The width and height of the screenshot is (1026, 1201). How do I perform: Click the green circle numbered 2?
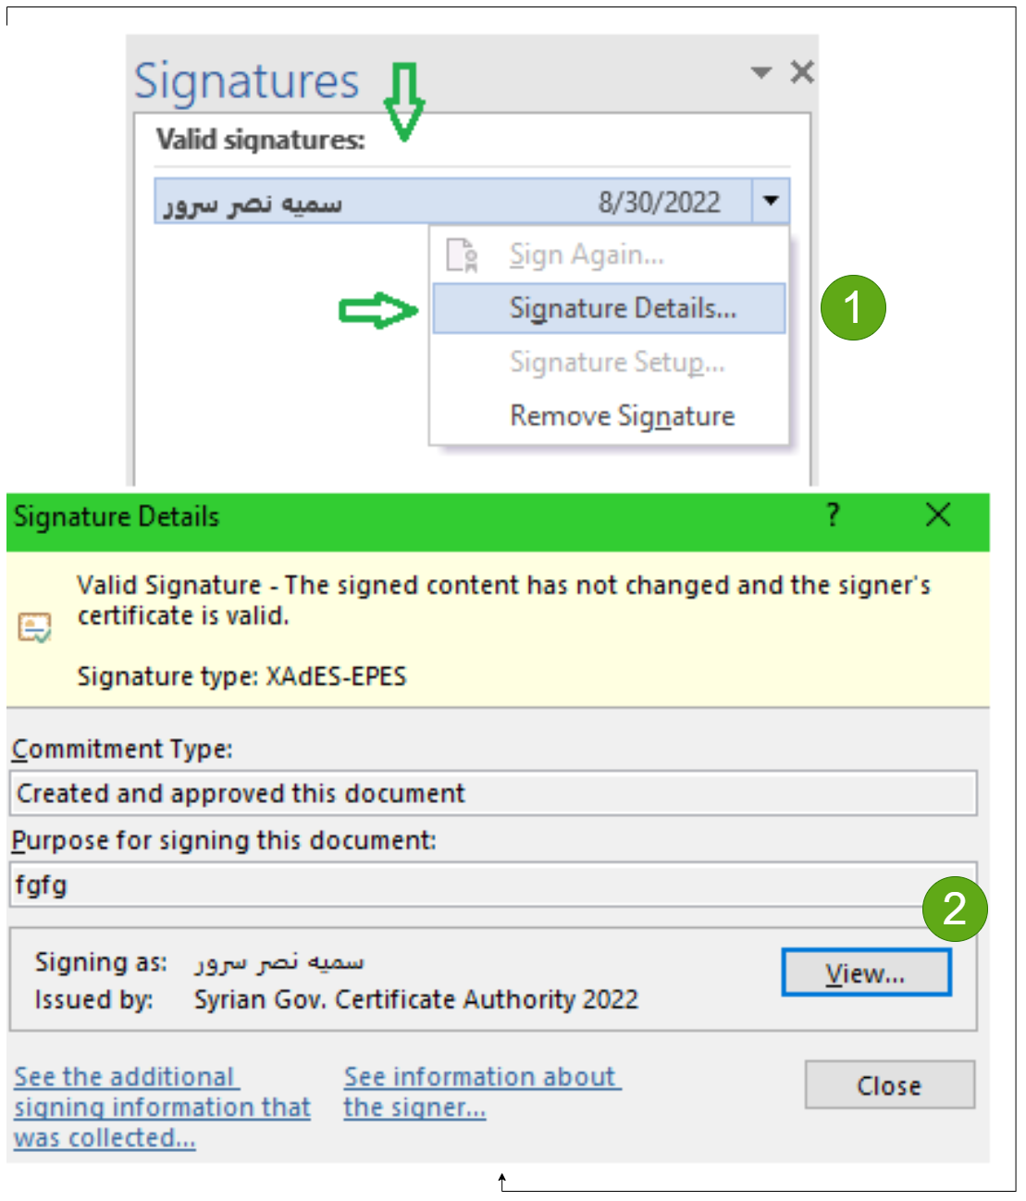point(955,909)
